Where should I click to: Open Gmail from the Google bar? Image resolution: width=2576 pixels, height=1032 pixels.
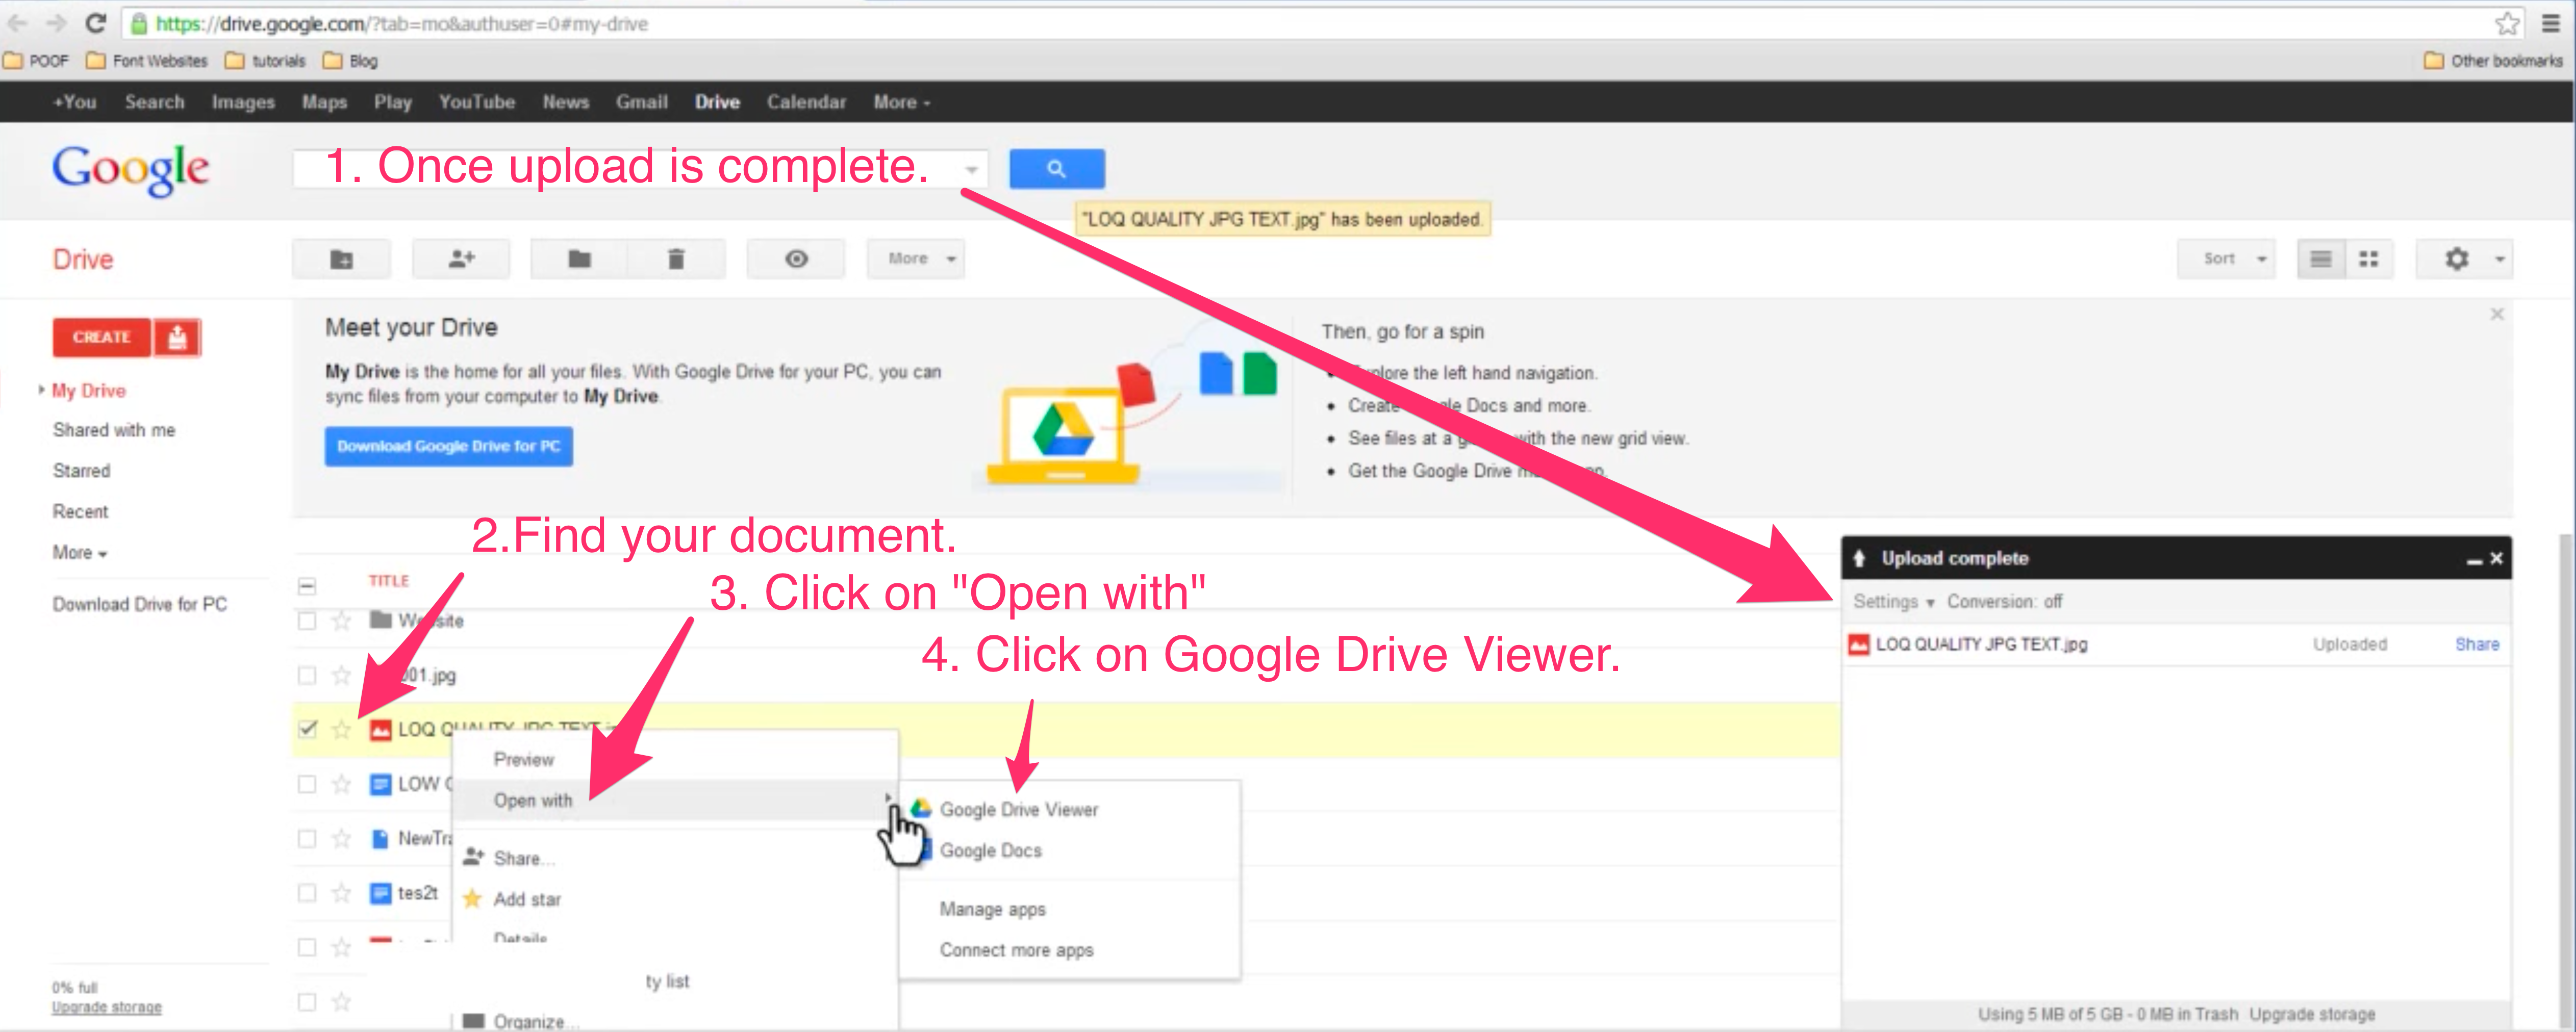tap(642, 102)
